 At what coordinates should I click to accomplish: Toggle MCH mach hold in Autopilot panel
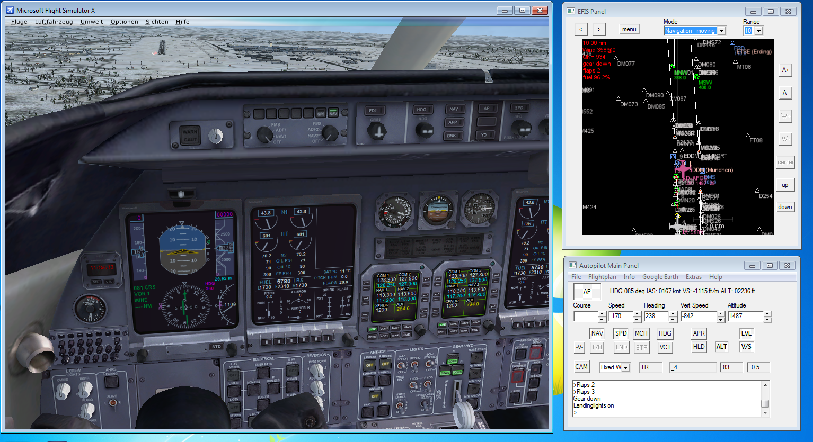[x=641, y=333]
